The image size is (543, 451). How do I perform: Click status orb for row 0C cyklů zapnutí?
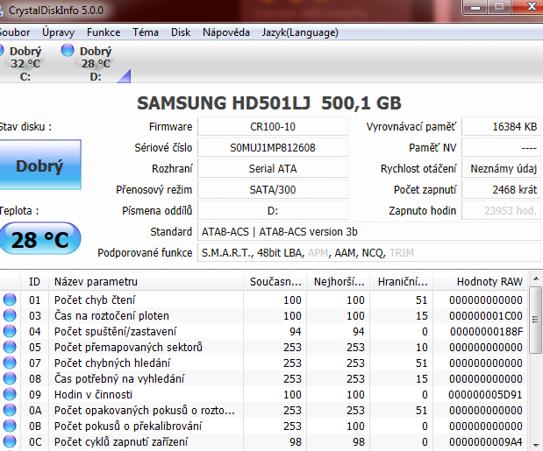(10, 441)
